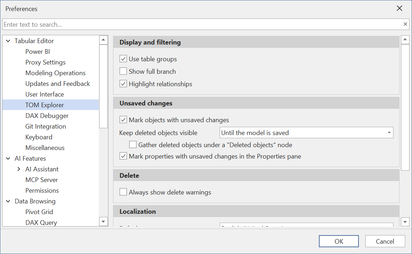412x254 pixels.
Task: Select Power BI in the settings tree
Action: [37, 52]
